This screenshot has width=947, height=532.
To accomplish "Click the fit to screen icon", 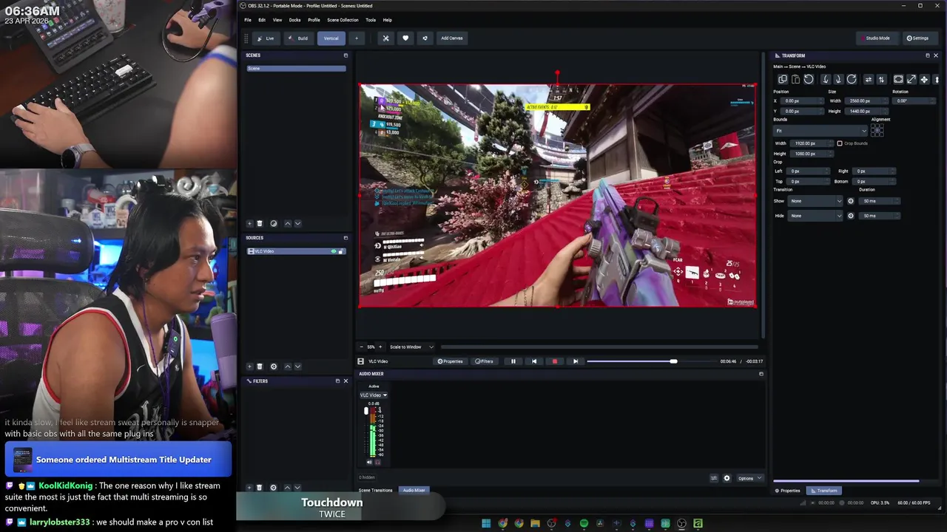I will 898,79.
